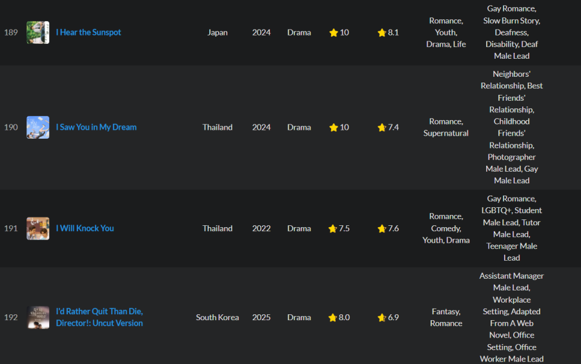Click the star icon beside rating 6.9
The image size is (581, 364).
pos(382,318)
